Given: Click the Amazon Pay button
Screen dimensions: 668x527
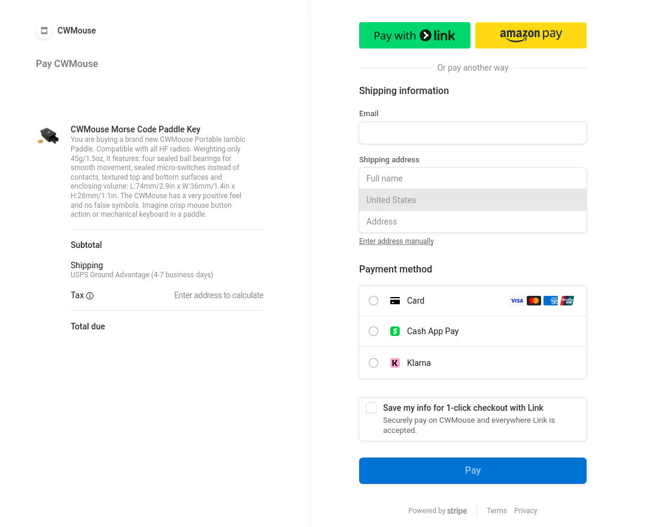Looking at the screenshot, I should tap(531, 35).
